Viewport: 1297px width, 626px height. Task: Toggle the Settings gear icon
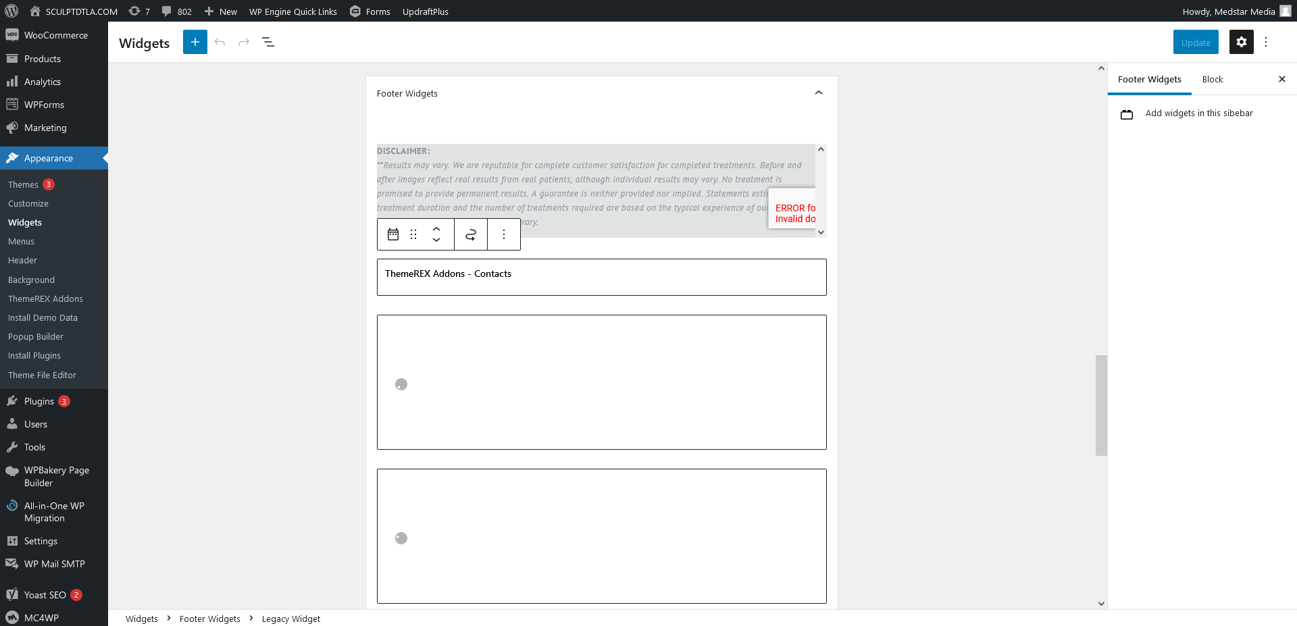pos(1242,42)
